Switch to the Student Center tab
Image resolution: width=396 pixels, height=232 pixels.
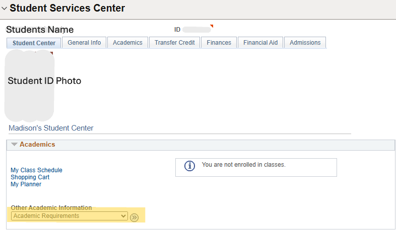click(34, 43)
